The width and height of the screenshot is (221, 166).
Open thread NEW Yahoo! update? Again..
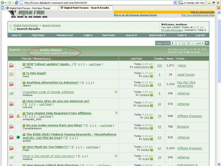[49, 64]
